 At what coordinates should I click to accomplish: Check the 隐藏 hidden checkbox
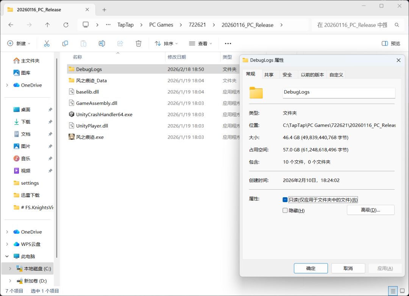(x=285, y=210)
